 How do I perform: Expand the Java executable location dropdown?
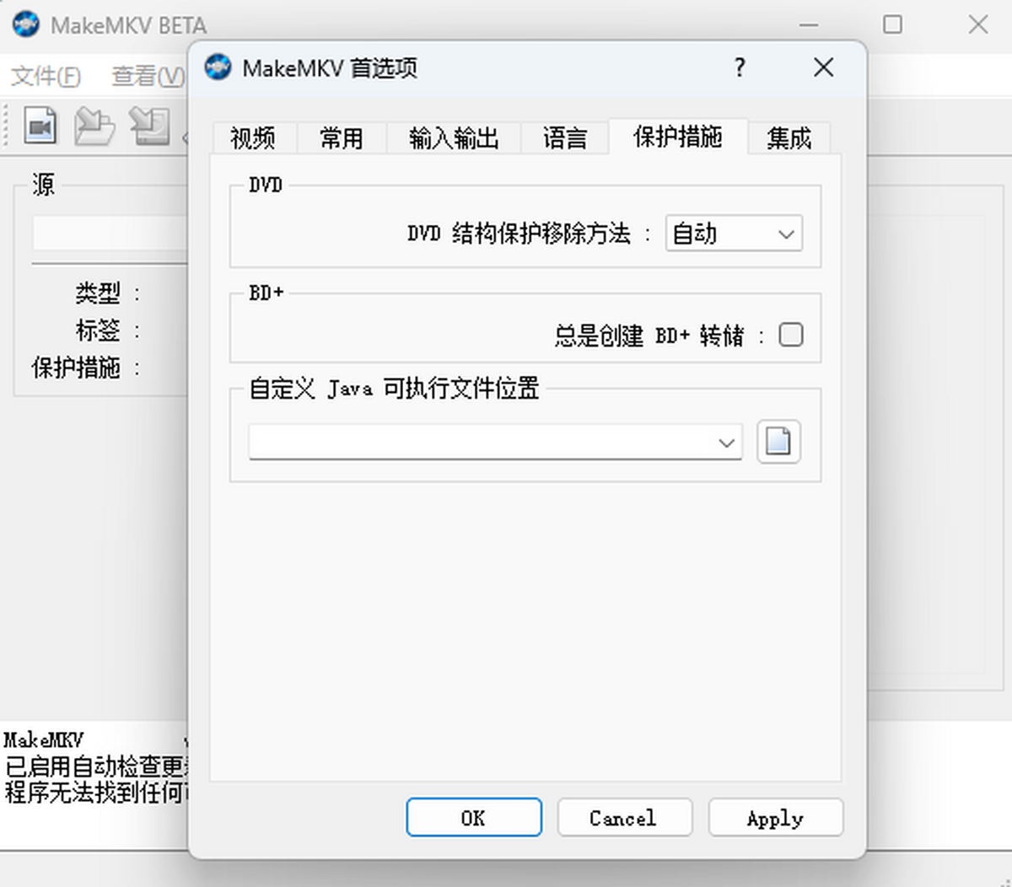[x=727, y=442]
